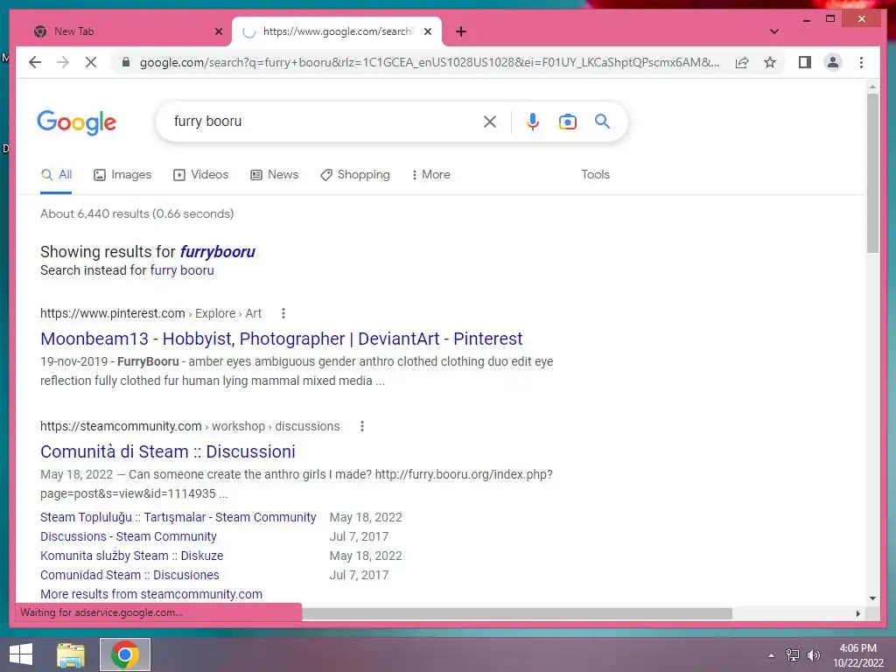Open the Moonbeam13 DeviantArt Pinterest result
The height and width of the screenshot is (672, 896).
click(281, 339)
